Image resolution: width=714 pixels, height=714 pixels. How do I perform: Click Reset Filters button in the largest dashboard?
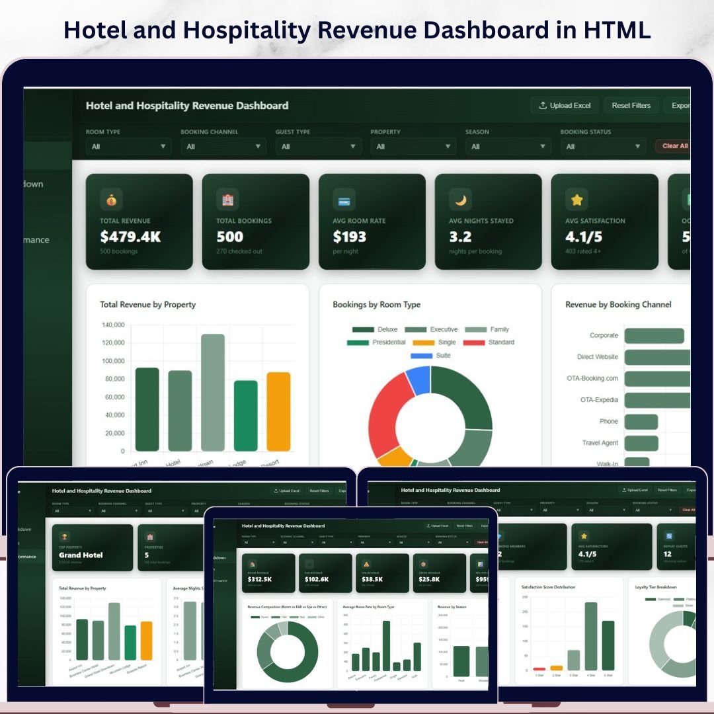tap(631, 106)
